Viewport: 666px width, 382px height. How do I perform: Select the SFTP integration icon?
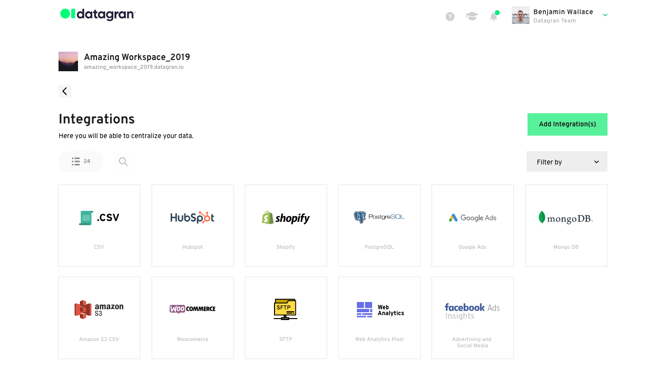286,309
